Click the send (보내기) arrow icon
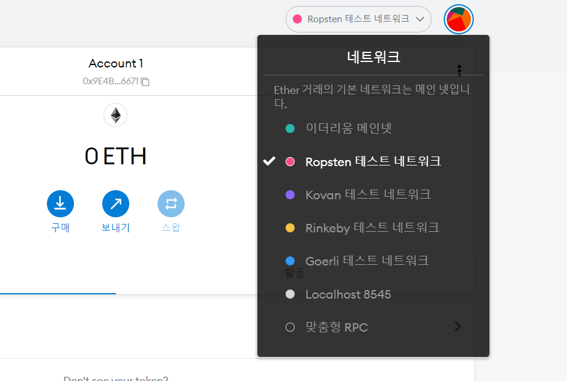Screen dimensions: 567x381 click(115, 203)
